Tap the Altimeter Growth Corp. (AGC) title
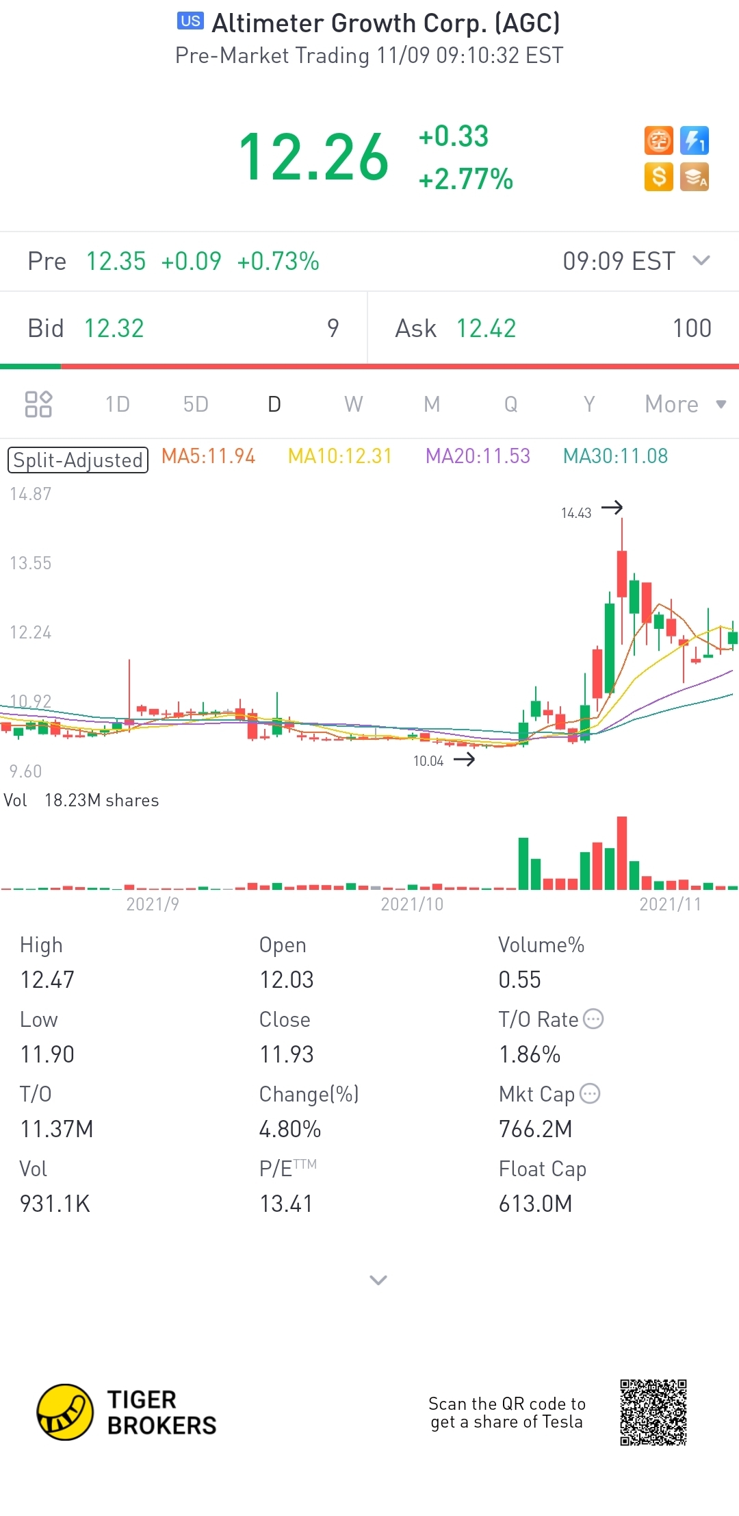This screenshot has width=739, height=1516. 386,23
